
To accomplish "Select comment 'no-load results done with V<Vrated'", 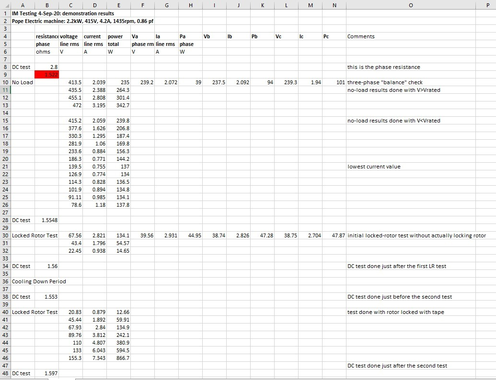I will tap(394, 121).
